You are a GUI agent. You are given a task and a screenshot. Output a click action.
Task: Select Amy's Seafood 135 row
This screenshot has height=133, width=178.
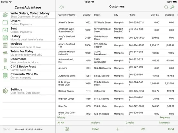[x=117, y=38]
